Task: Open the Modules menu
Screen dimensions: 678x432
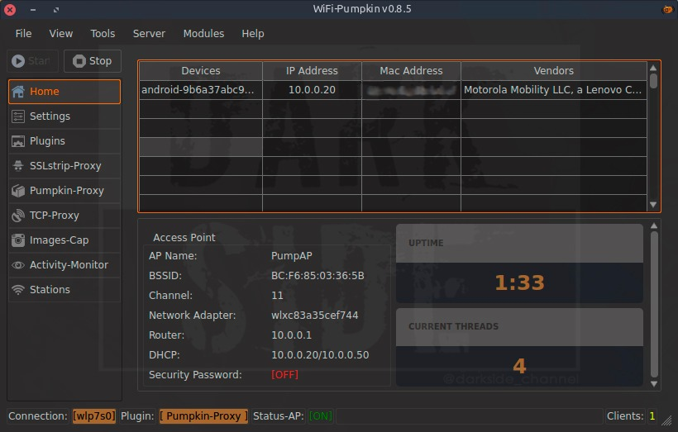Action: [x=203, y=34]
